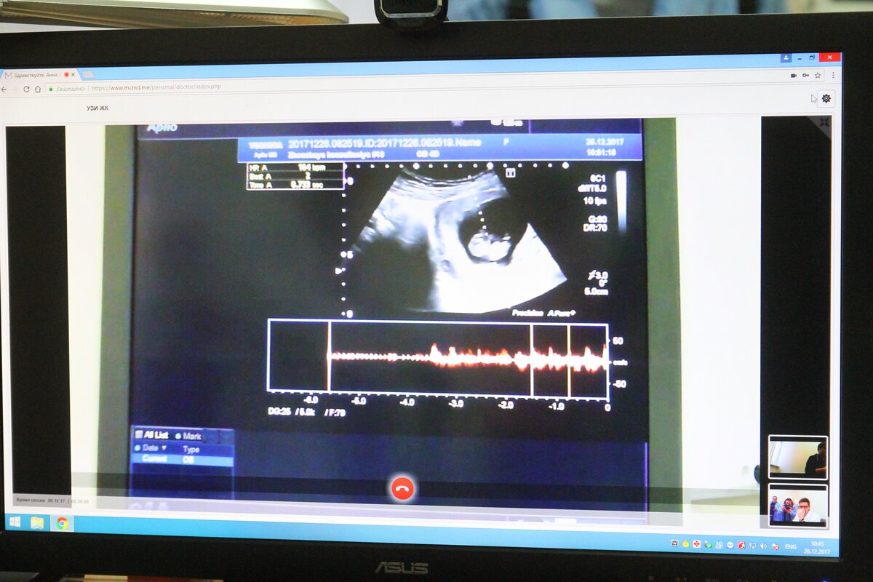End the video call with red hang-up button

(x=402, y=488)
